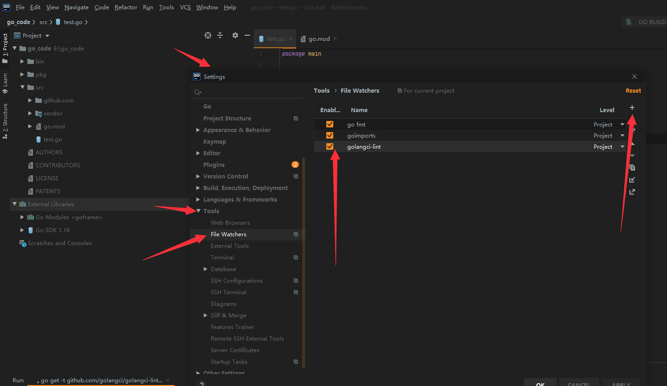Image resolution: width=667 pixels, height=386 pixels.
Task: Select the CONTRIBUTORS file in Project tree
Action: pos(58,165)
